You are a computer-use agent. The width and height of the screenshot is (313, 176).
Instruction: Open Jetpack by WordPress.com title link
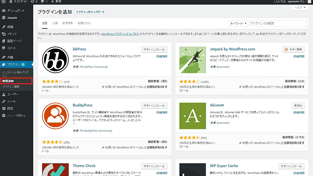pos(232,49)
